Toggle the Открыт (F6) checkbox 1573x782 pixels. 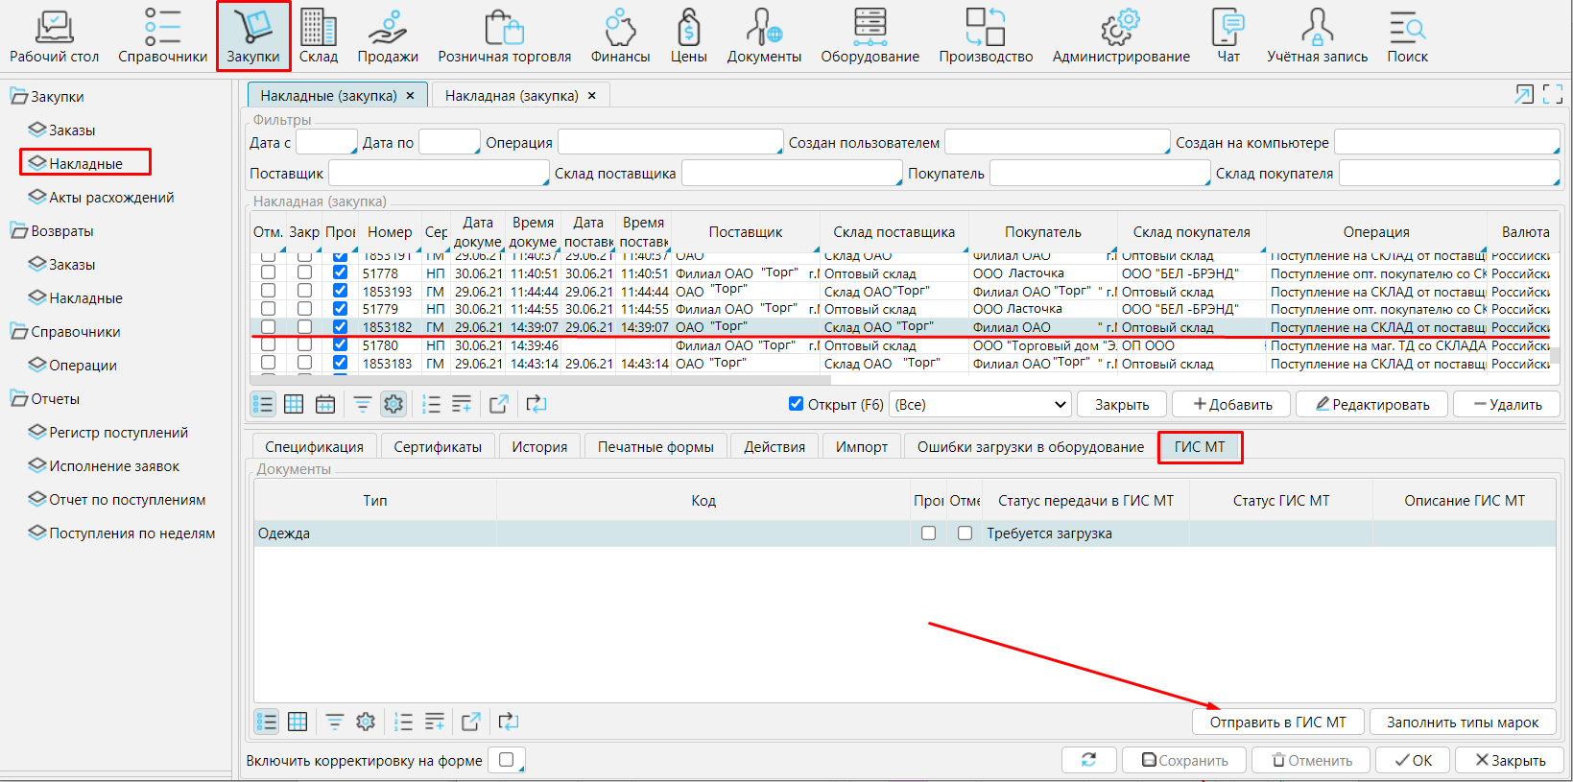[796, 404]
